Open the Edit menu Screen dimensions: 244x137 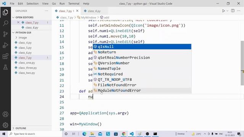20,3
